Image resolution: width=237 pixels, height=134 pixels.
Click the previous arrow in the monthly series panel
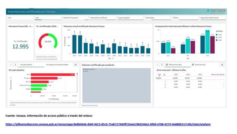(x=157, y=65)
